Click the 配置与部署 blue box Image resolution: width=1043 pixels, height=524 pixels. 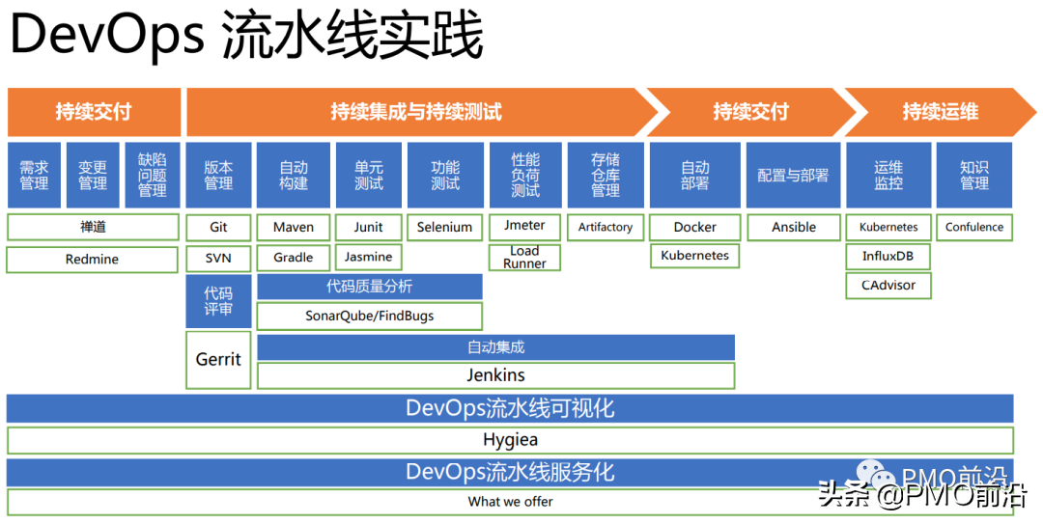point(793,175)
